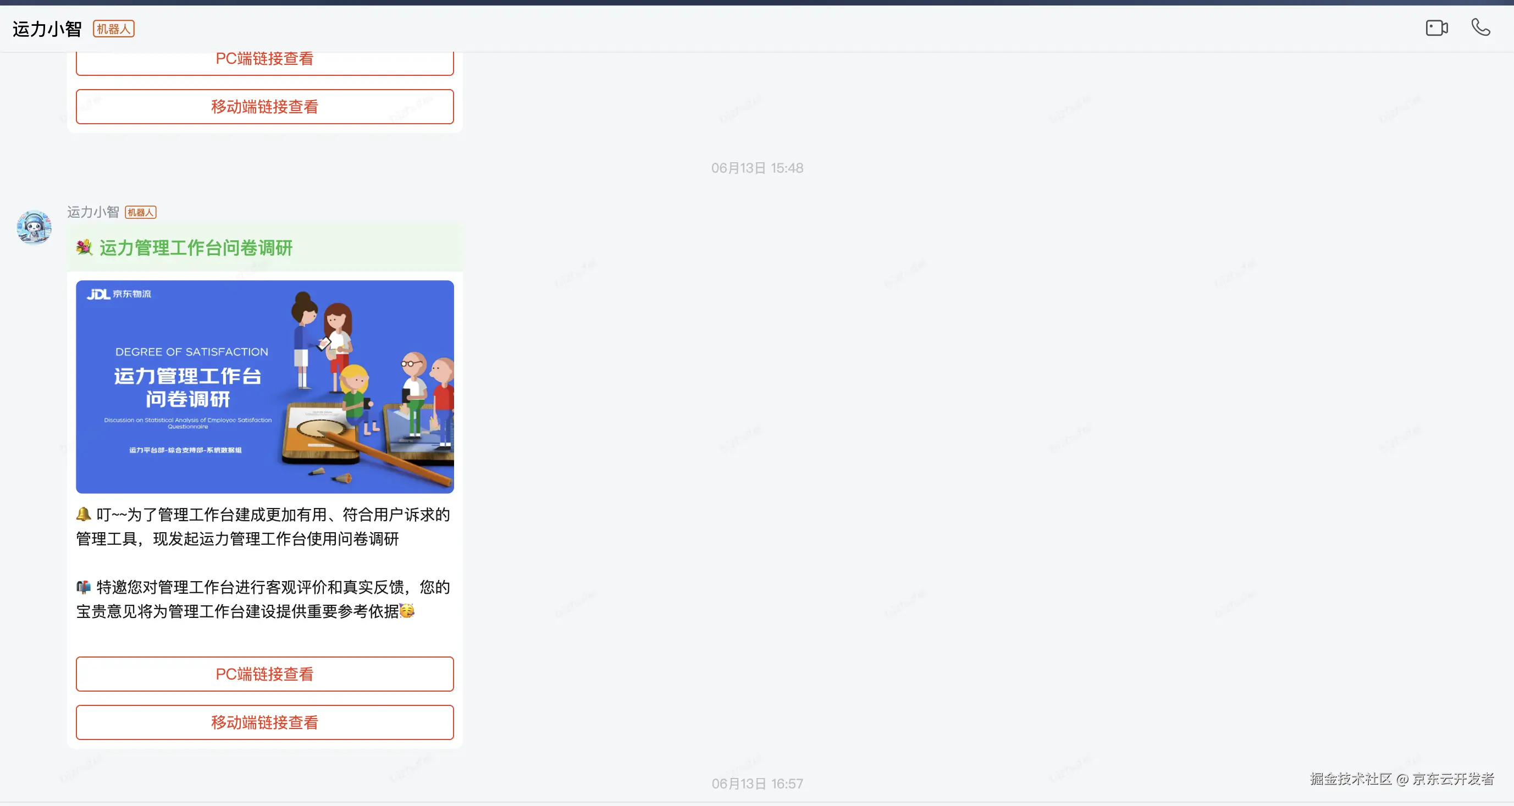Open 移动端链接查看 in the survey card
The width and height of the screenshot is (1514, 806).
264,722
